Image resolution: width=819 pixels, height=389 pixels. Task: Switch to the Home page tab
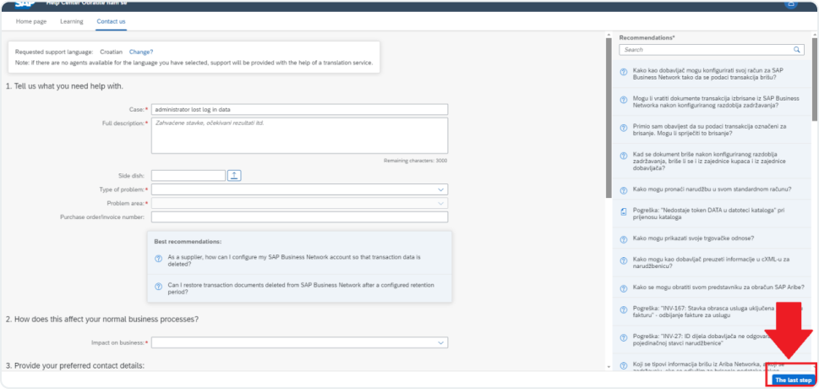click(30, 20)
